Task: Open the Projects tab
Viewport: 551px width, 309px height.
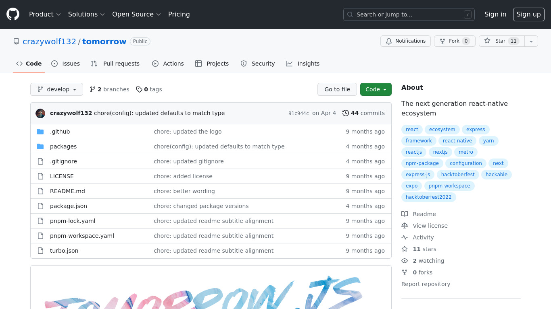Action: click(212, 64)
